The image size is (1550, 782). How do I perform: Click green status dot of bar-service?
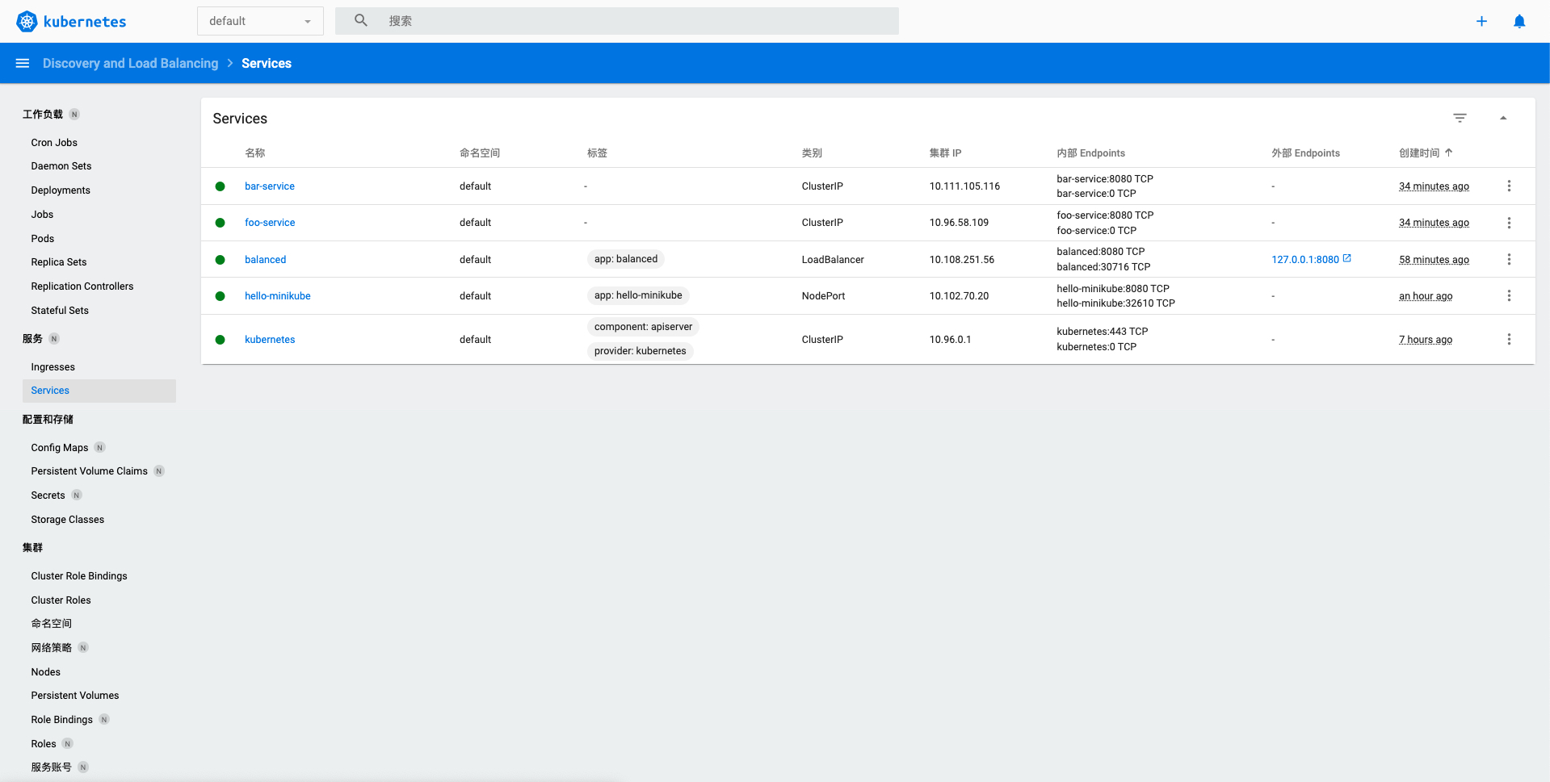tap(220, 186)
